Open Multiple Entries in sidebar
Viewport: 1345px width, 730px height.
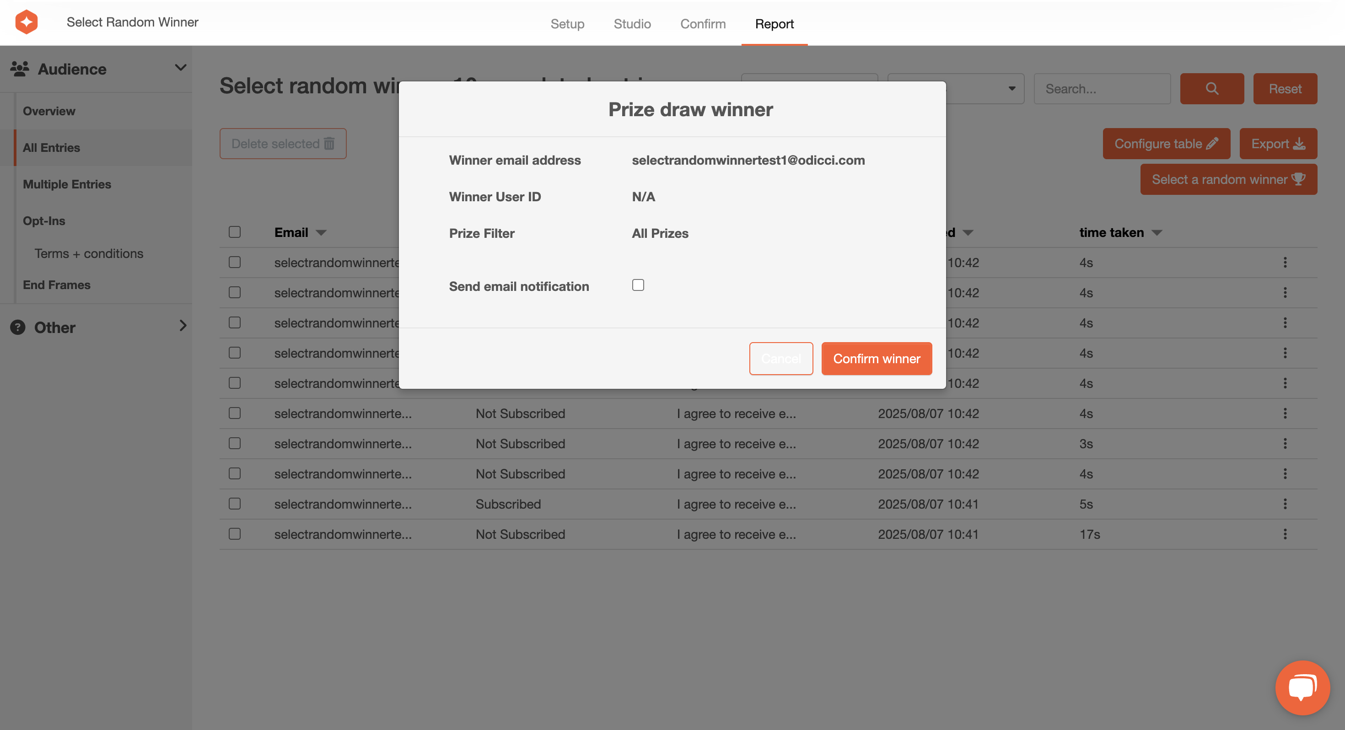tap(67, 184)
